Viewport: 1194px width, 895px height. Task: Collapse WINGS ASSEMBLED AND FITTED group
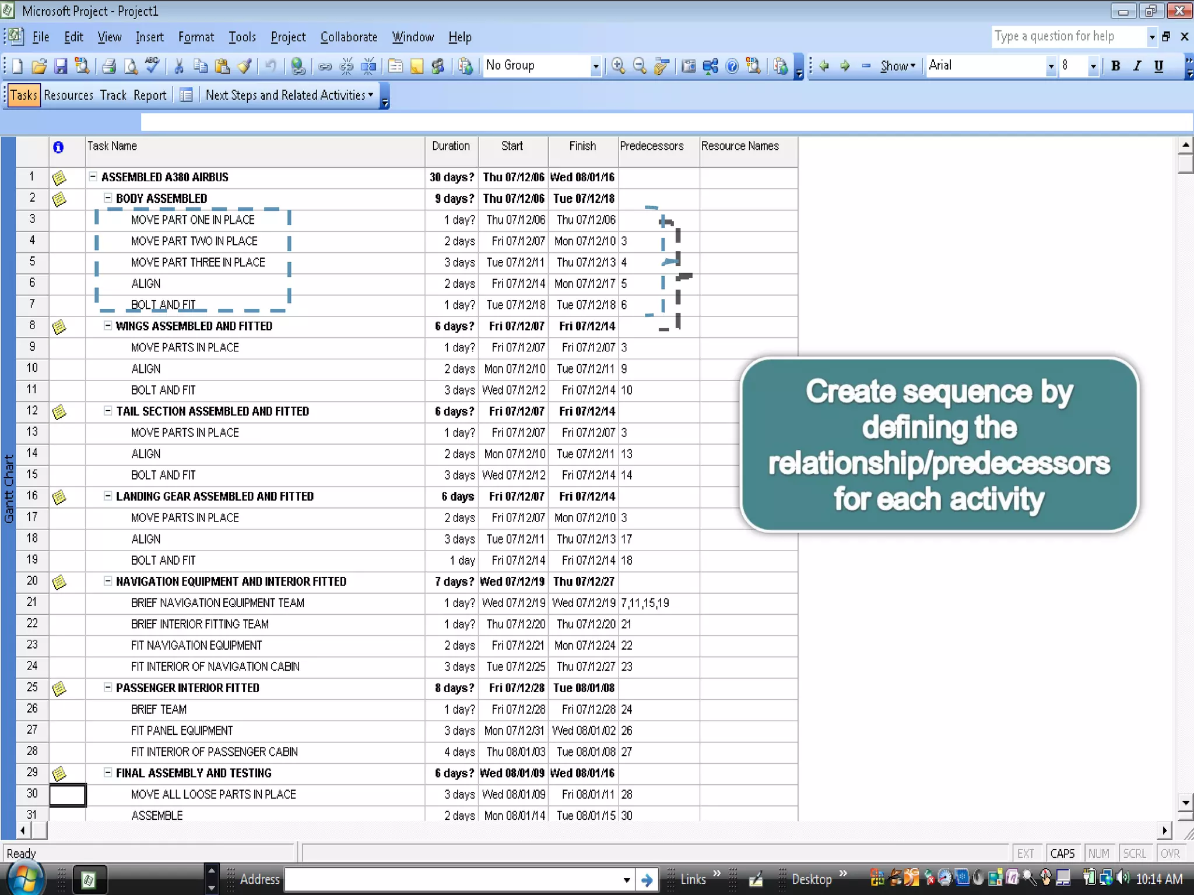coord(108,326)
